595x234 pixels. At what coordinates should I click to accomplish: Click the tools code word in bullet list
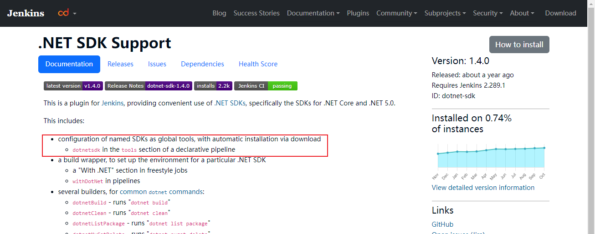(x=129, y=149)
